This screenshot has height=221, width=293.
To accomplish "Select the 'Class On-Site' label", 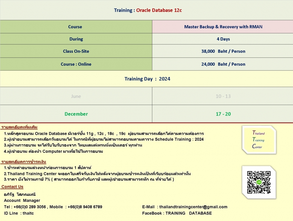I will 76,51.
